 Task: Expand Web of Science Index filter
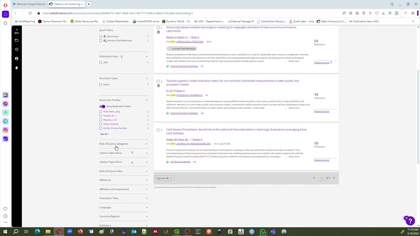[x=123, y=171]
